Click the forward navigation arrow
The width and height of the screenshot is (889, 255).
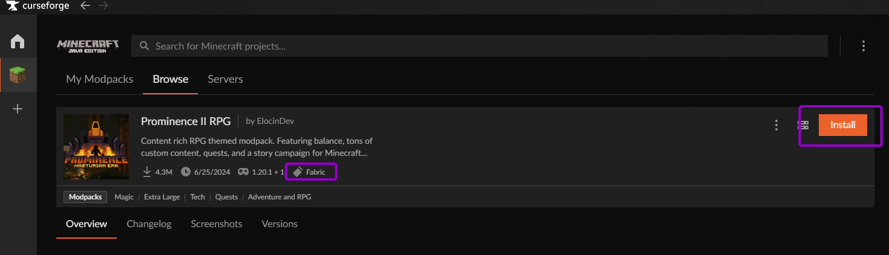(103, 6)
